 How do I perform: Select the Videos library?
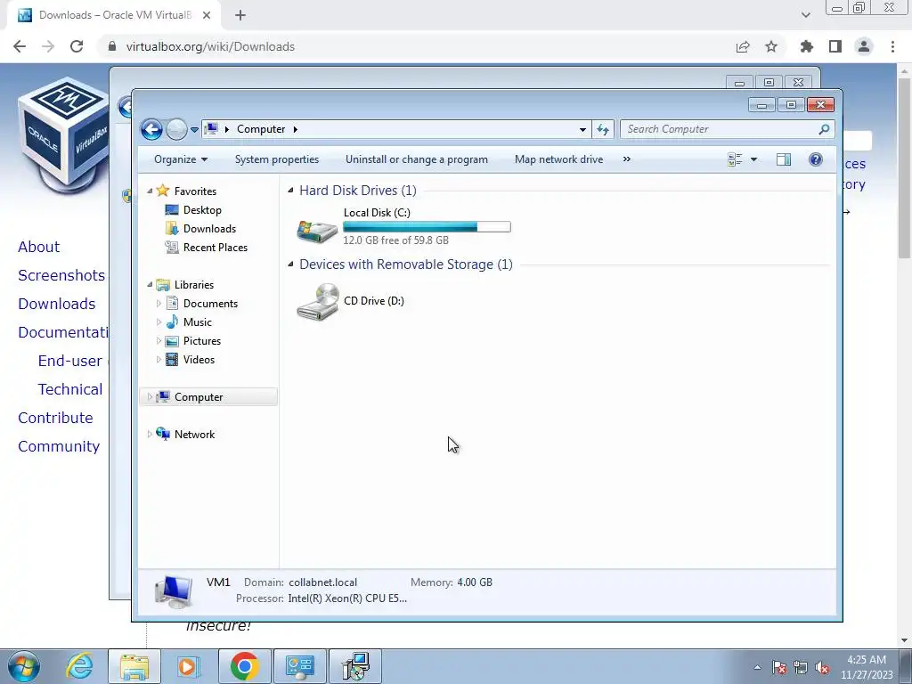pos(199,360)
